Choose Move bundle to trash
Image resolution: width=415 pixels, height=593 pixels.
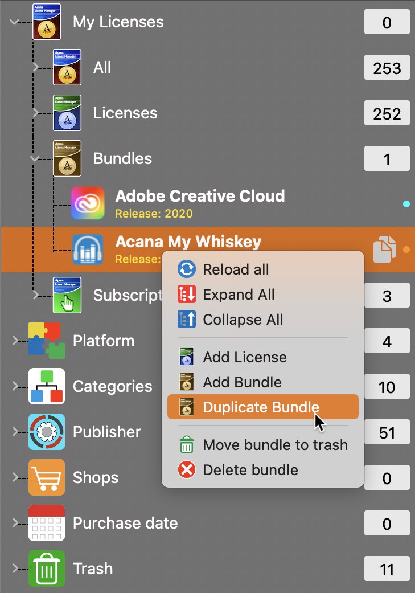(x=262, y=445)
